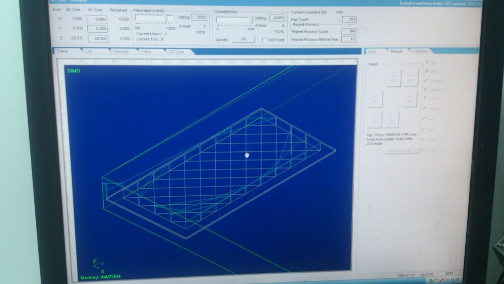Image resolution: width=504 pixels, height=284 pixels.
Task: Switch to the Manual tab
Action: coord(396,51)
